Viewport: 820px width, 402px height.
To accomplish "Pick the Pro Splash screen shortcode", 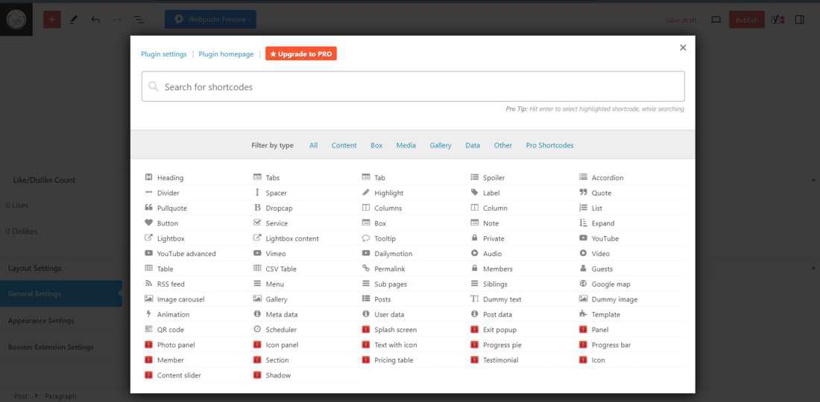I will point(390,329).
